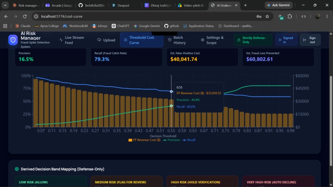Click the AI Risk Manager shield logo

pos(13,40)
